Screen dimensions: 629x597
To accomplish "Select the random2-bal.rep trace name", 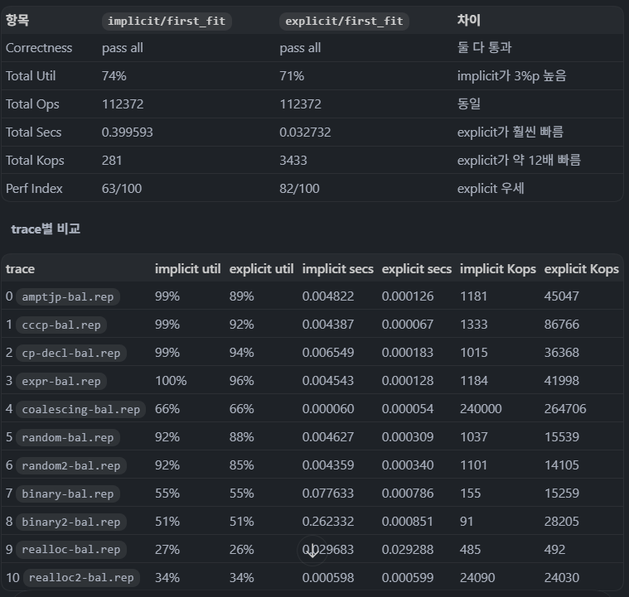I will point(71,466).
